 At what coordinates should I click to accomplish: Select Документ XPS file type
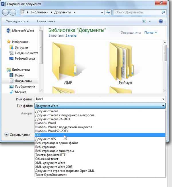click(x=100, y=139)
